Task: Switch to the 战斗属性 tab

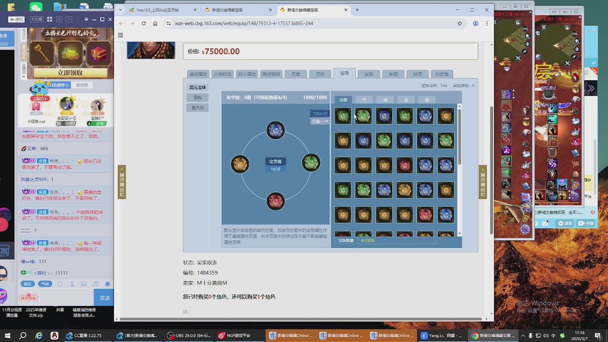Action: (x=247, y=74)
